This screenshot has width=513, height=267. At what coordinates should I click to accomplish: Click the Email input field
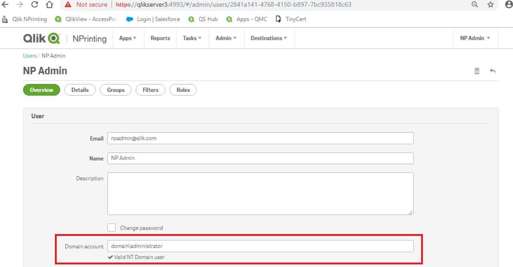click(260, 138)
